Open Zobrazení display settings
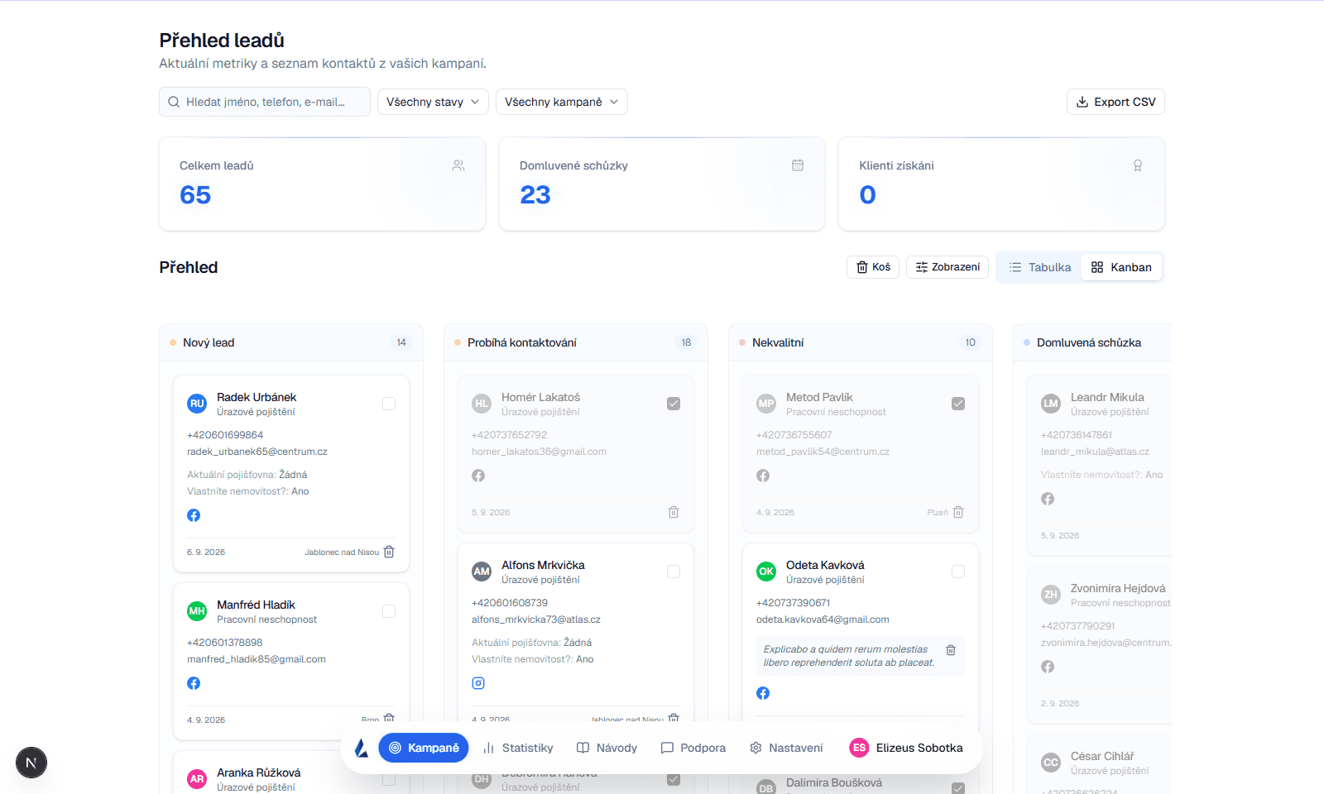The height and width of the screenshot is (794, 1324). tap(947, 267)
